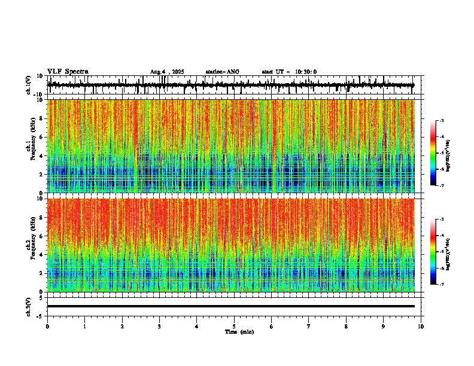Click time axis tick label '3'
The image size is (474, 366).
[159, 327]
